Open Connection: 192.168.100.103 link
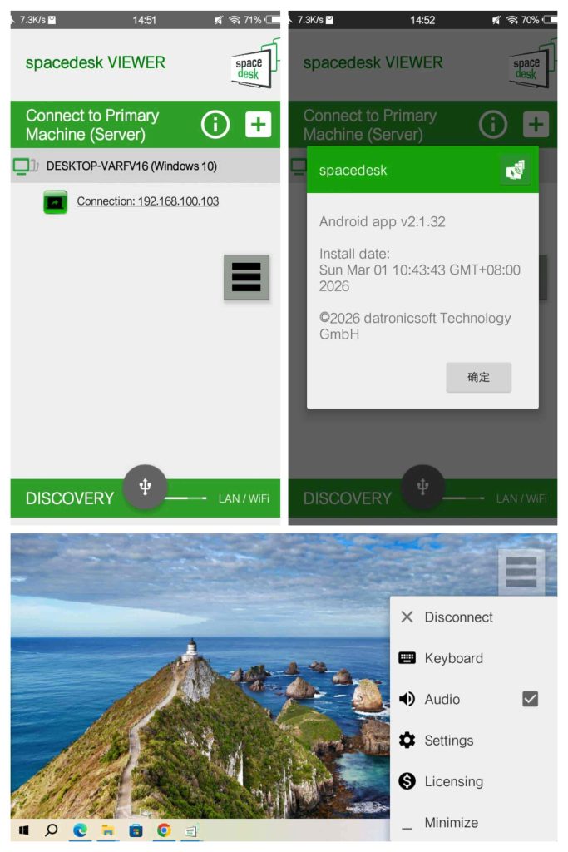 (x=148, y=201)
